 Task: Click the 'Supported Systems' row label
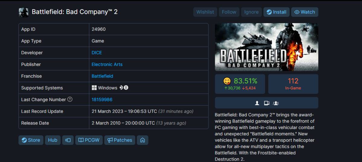[42, 88]
